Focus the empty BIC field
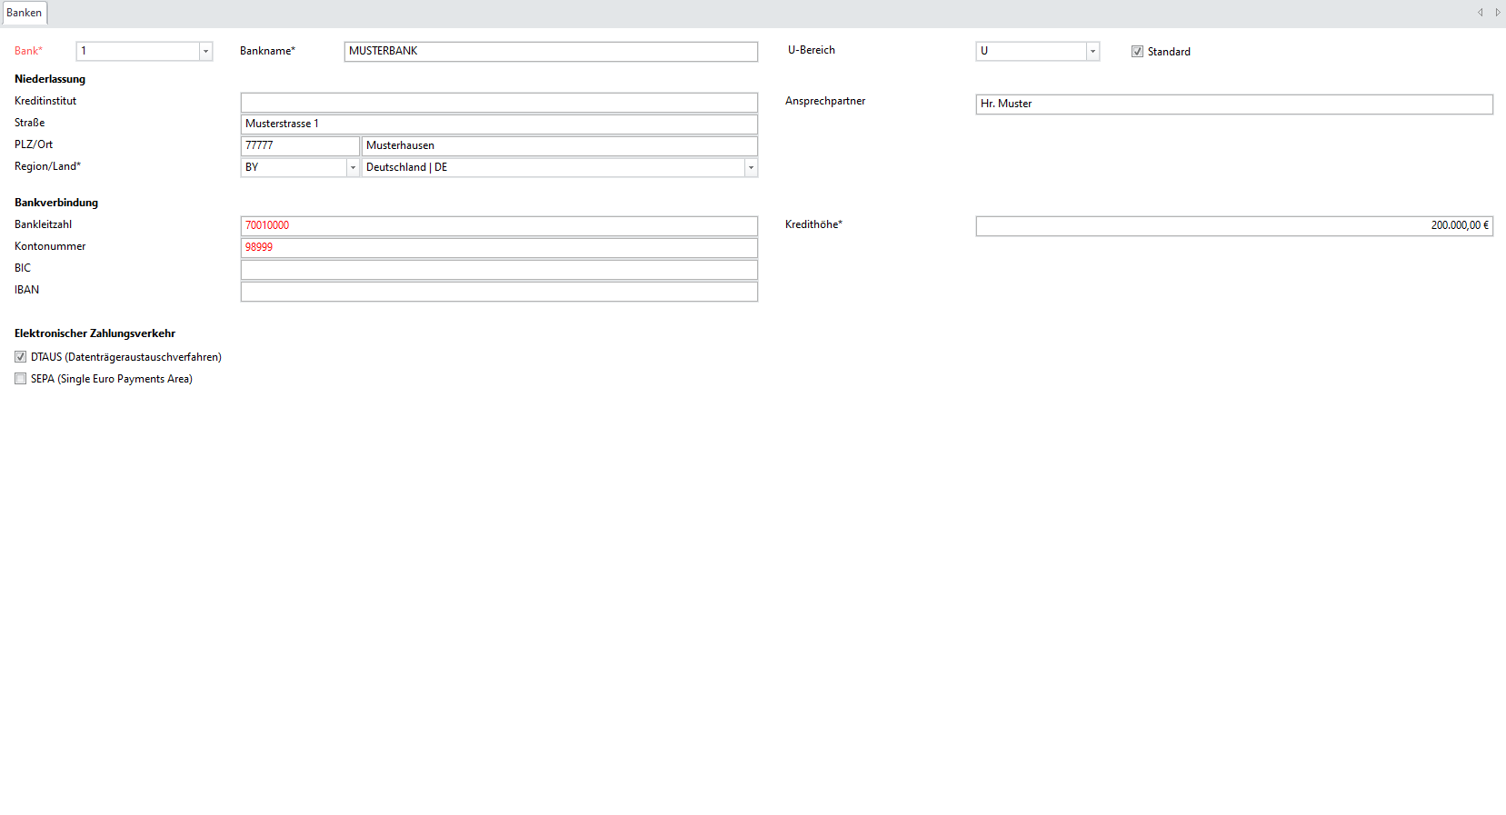 pos(498,270)
